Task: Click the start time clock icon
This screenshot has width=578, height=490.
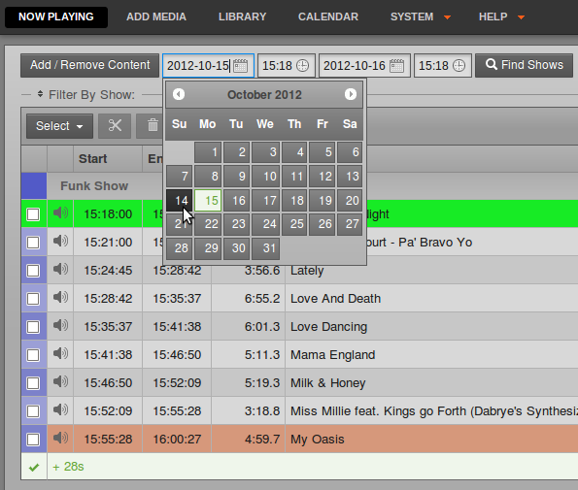Action: point(303,66)
